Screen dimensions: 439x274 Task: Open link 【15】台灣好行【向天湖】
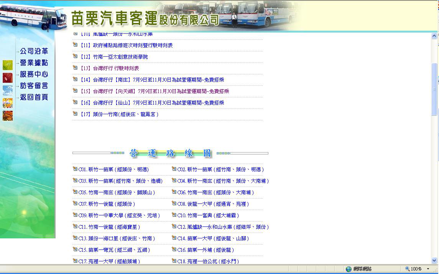(154, 91)
